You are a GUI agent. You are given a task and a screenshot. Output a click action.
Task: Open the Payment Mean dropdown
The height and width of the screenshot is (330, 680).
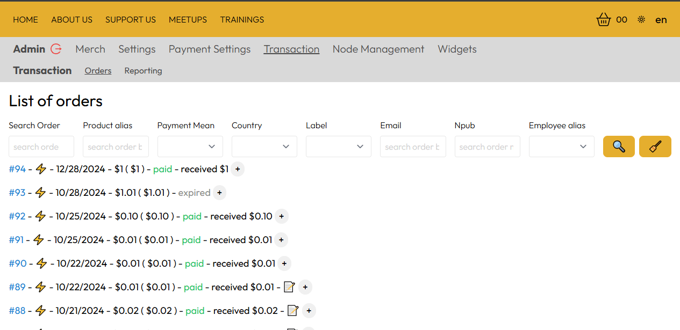tap(190, 146)
